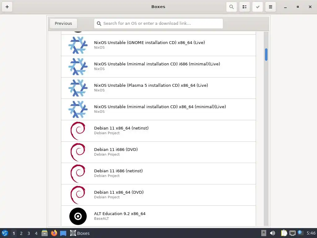Go back with the Previous button
317x238 pixels.
pos(63,24)
